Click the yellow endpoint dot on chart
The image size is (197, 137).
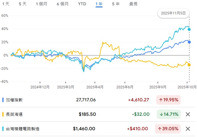click(x=189, y=65)
